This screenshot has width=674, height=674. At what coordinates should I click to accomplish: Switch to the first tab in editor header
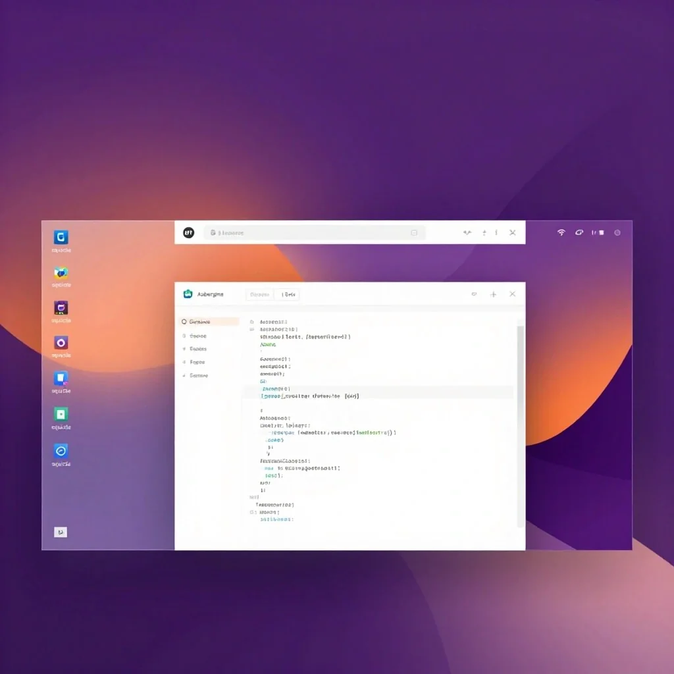coord(259,295)
